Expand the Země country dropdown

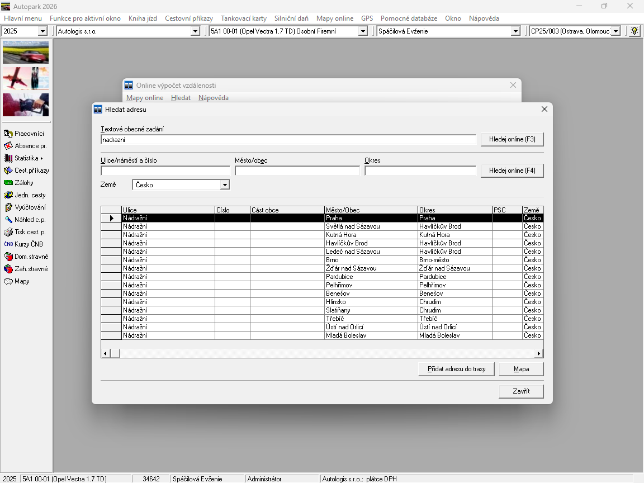click(x=224, y=185)
